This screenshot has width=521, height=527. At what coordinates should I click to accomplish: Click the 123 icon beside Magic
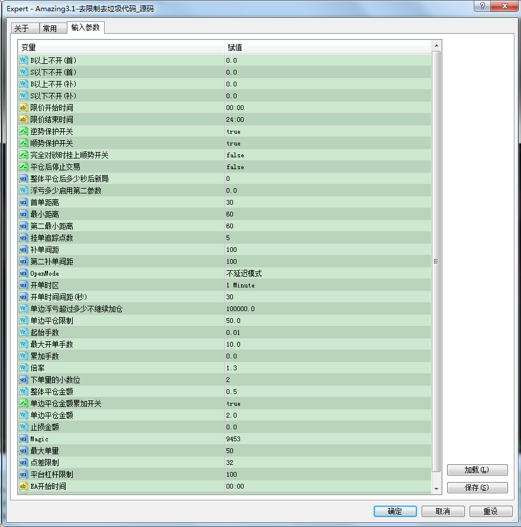(23, 439)
